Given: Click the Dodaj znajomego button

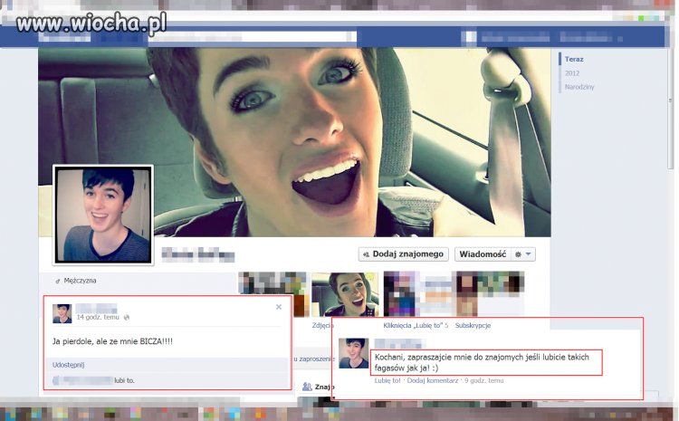Looking at the screenshot, I should pos(403,254).
